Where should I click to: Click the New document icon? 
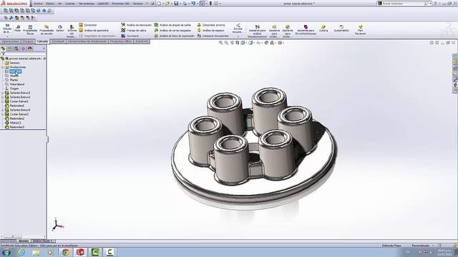(159, 4)
